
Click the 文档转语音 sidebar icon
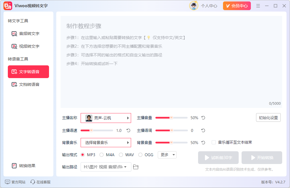point(14,84)
